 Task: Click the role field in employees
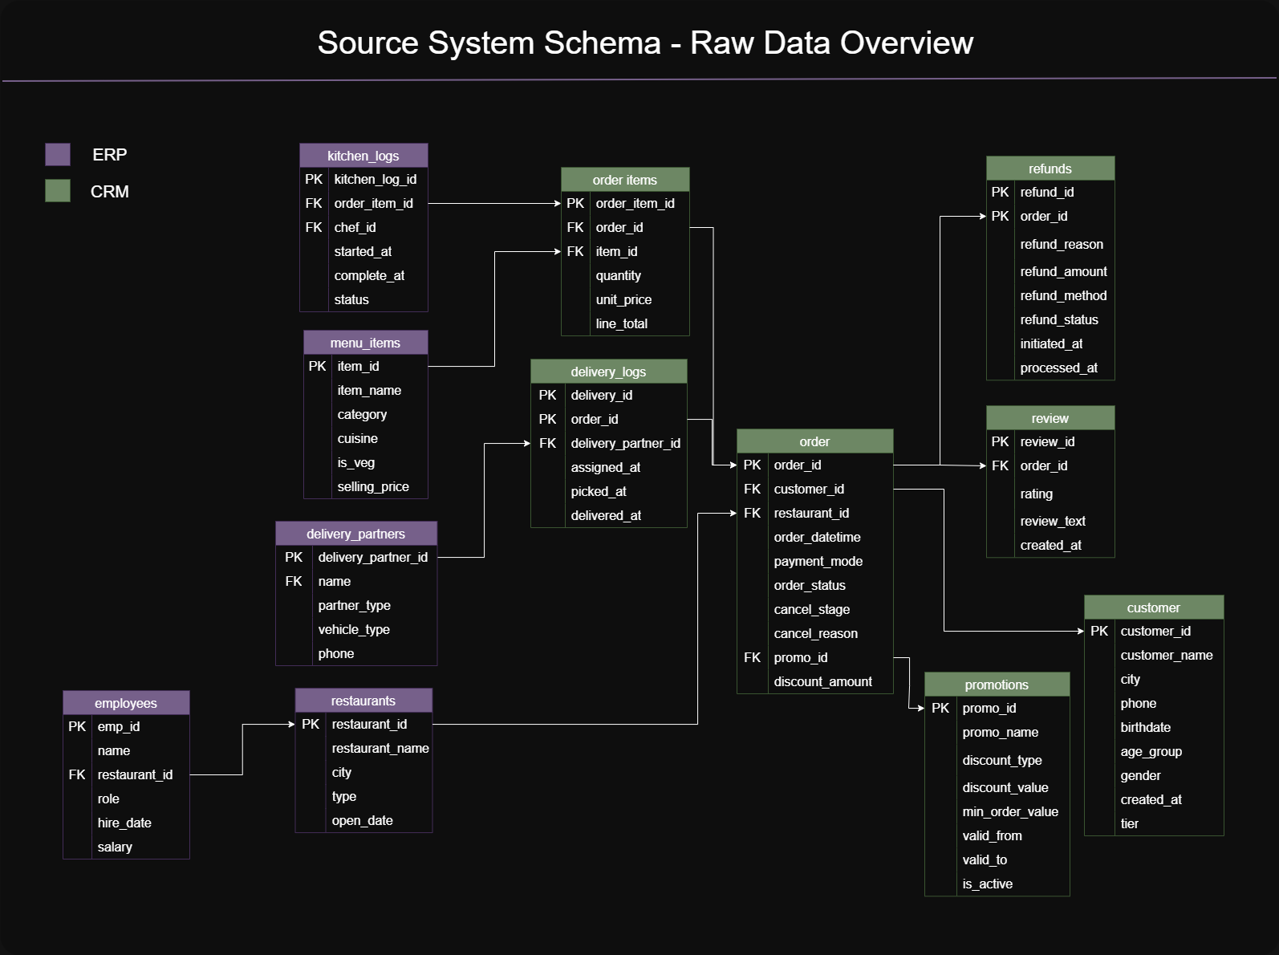pyautogui.click(x=108, y=799)
